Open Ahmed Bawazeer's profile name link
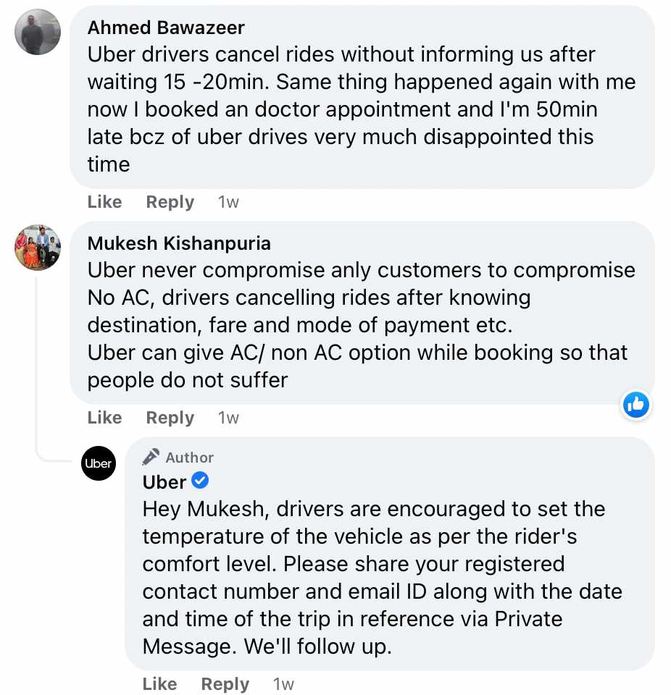The height and width of the screenshot is (695, 671). pyautogui.click(x=166, y=28)
